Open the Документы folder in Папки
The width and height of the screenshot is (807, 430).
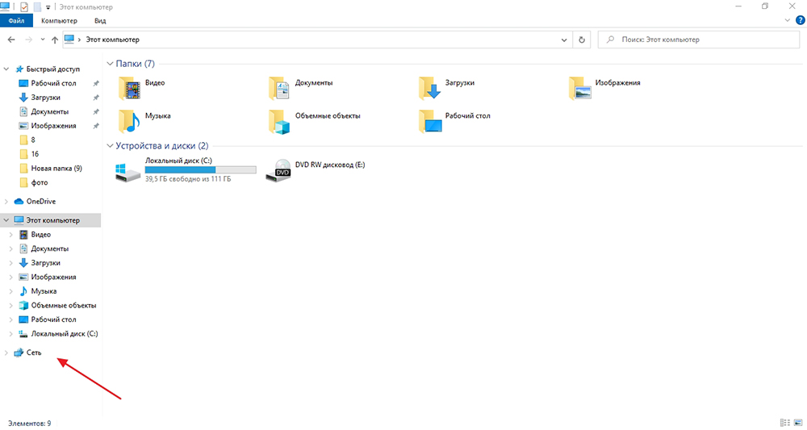(x=300, y=88)
